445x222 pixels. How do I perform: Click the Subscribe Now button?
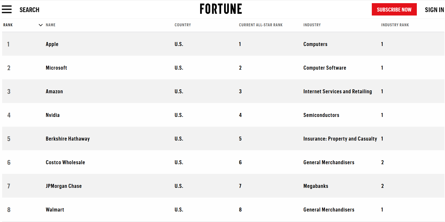coord(394,9)
